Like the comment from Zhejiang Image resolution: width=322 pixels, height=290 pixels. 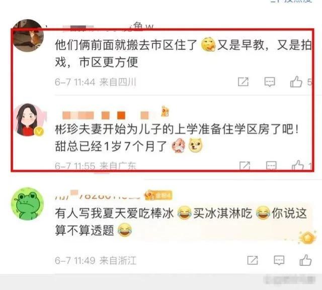305,260
